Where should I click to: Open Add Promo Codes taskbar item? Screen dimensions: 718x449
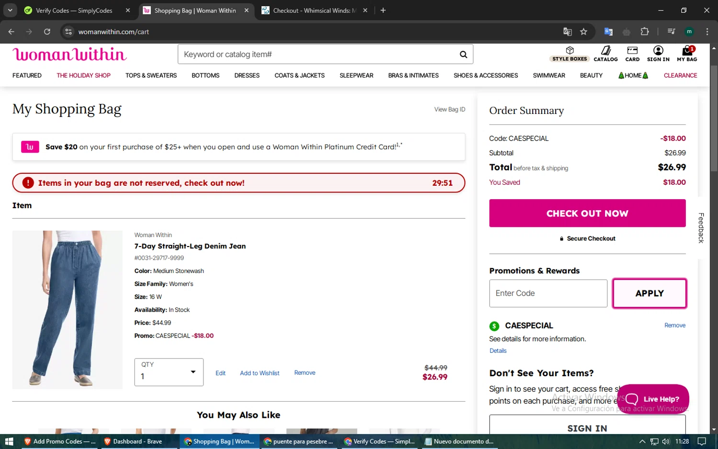pyautogui.click(x=59, y=441)
